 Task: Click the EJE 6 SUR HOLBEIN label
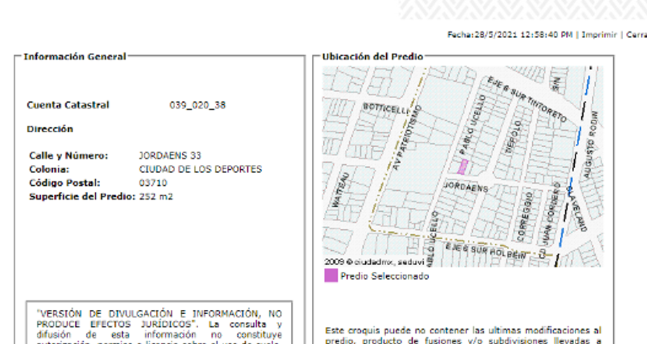point(486,251)
